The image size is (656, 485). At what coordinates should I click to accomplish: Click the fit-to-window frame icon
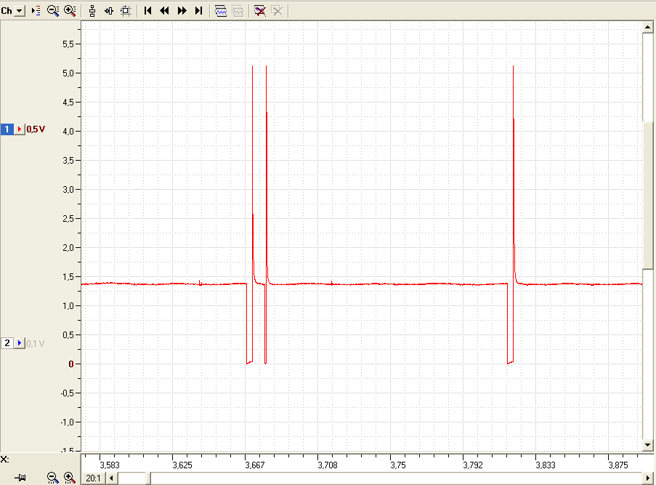126,11
